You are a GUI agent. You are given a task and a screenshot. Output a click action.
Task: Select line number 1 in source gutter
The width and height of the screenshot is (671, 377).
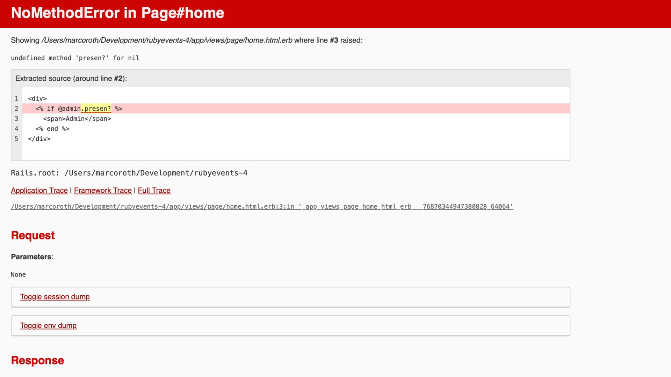16,98
